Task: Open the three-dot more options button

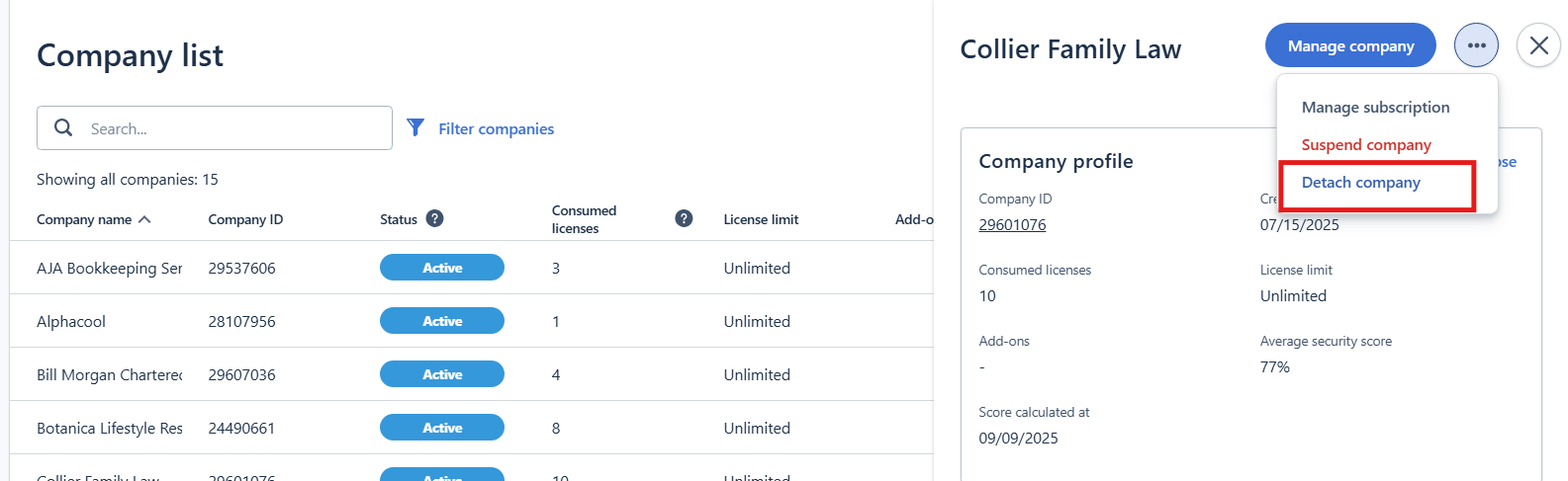Action: pyautogui.click(x=1476, y=45)
